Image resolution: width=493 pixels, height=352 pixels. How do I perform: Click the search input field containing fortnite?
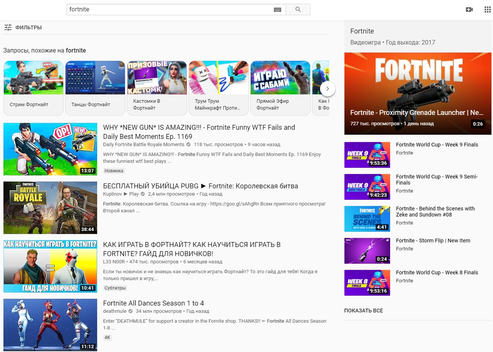176,10
